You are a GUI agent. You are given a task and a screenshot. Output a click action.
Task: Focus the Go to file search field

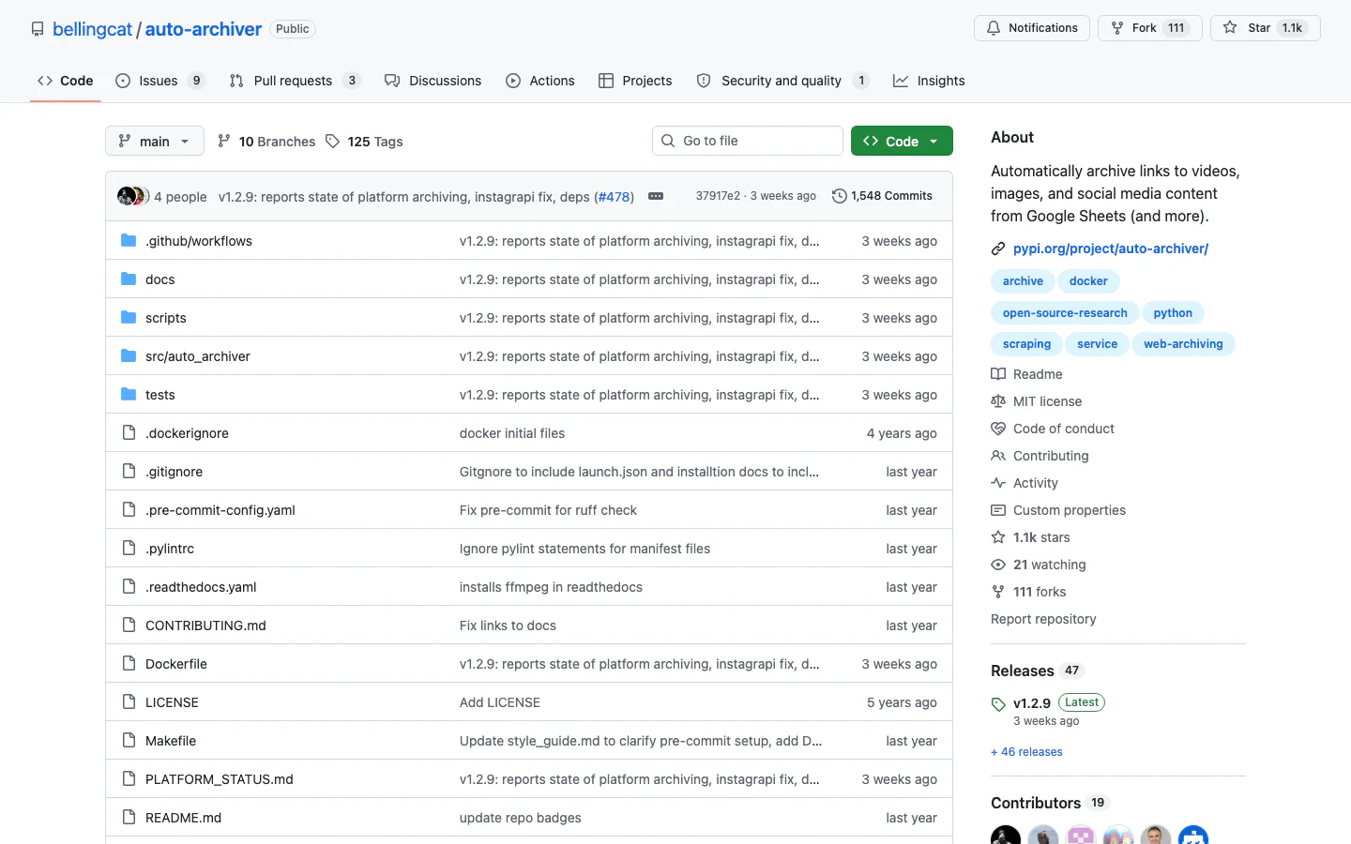748,141
